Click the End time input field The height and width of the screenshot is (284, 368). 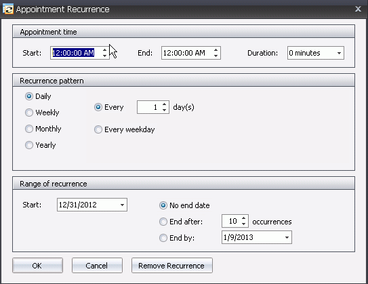tap(187, 53)
